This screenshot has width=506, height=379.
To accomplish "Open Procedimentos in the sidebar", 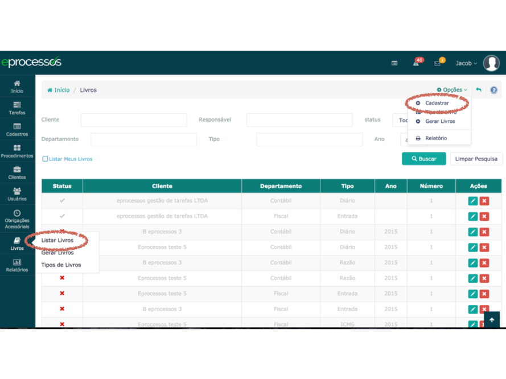I will (17, 151).
